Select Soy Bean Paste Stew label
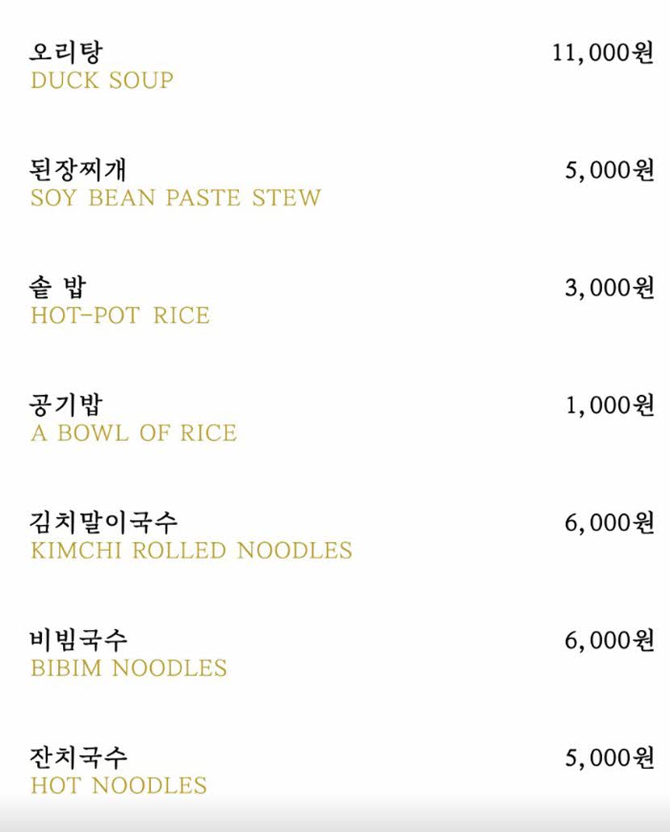The height and width of the screenshot is (832, 670). 175,198
